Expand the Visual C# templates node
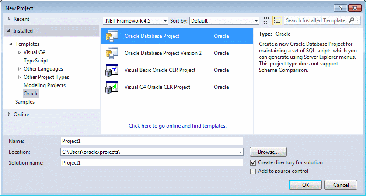Viewport: 366px width, 196px height. pyautogui.click(x=19, y=52)
